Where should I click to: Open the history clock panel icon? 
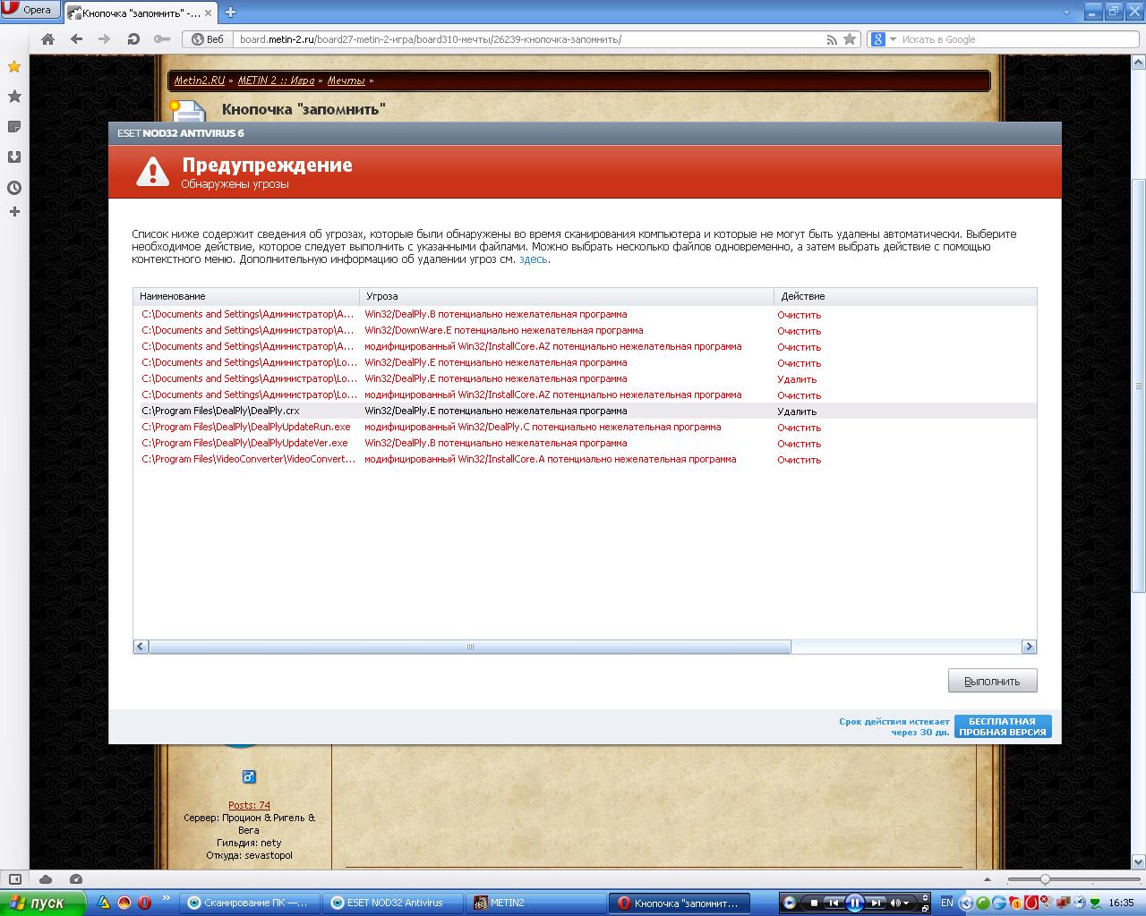[14, 188]
